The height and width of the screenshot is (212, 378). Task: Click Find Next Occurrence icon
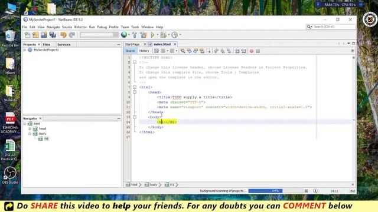pos(195,51)
